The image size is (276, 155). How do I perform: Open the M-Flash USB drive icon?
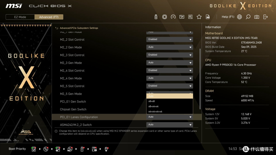point(156,17)
